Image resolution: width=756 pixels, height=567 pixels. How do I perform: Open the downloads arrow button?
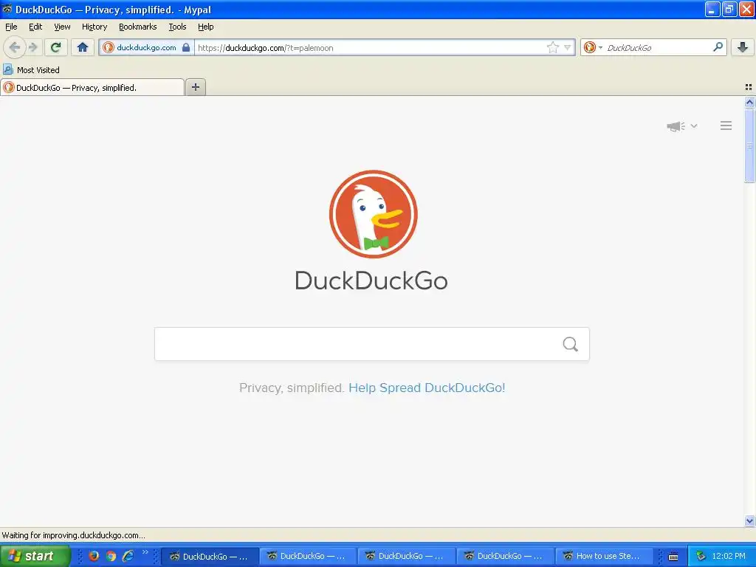743,47
